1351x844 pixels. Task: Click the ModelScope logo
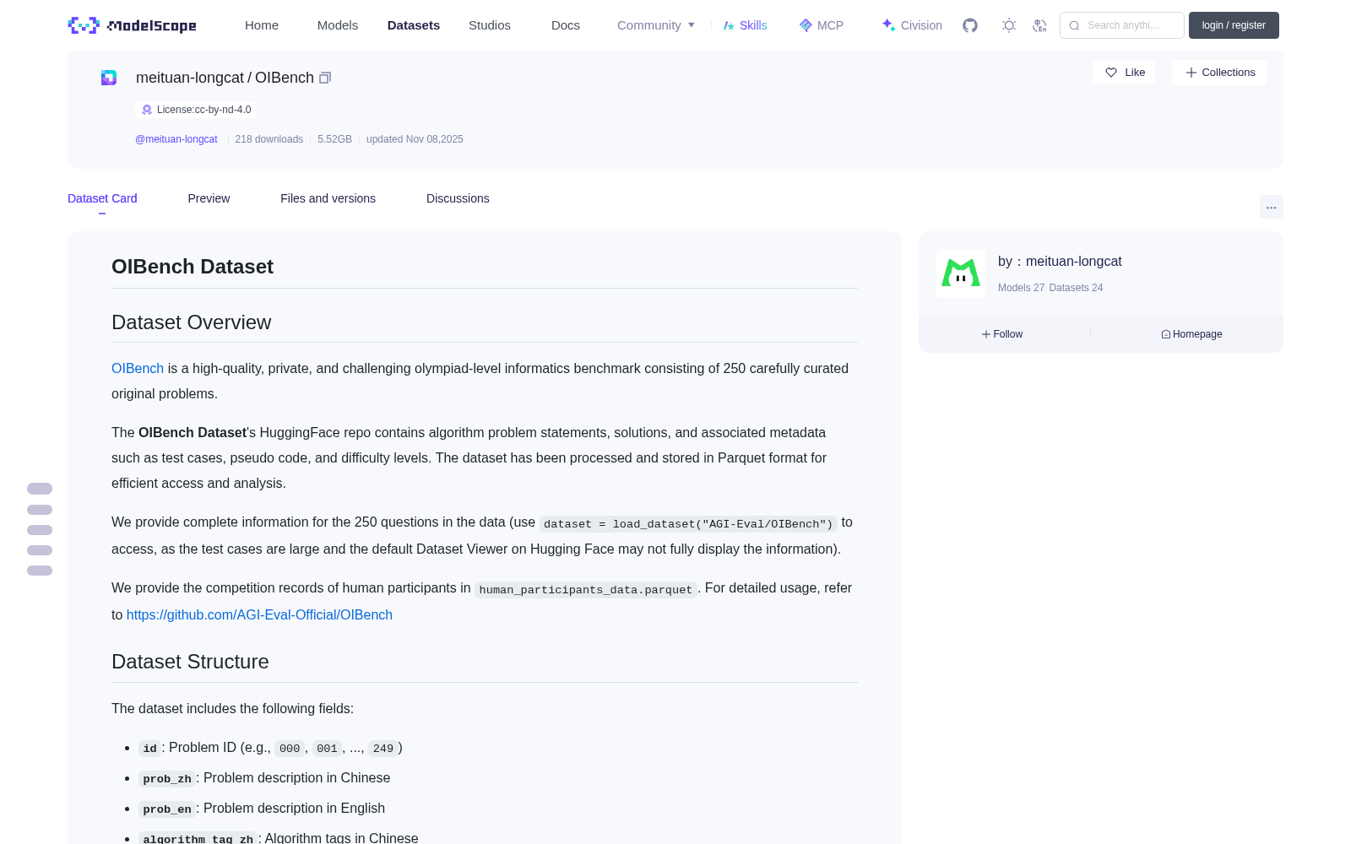(x=132, y=25)
